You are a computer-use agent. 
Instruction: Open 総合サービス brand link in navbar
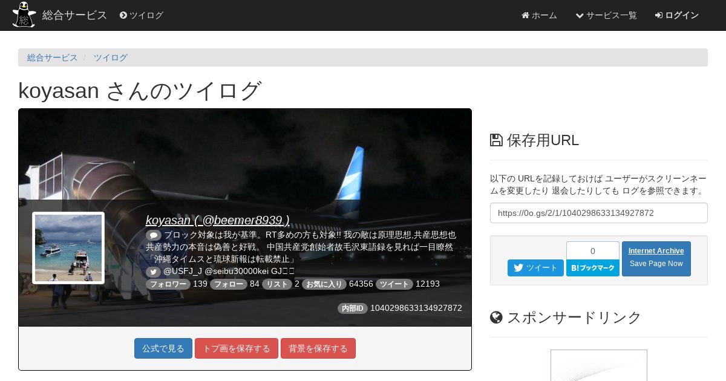pos(74,15)
